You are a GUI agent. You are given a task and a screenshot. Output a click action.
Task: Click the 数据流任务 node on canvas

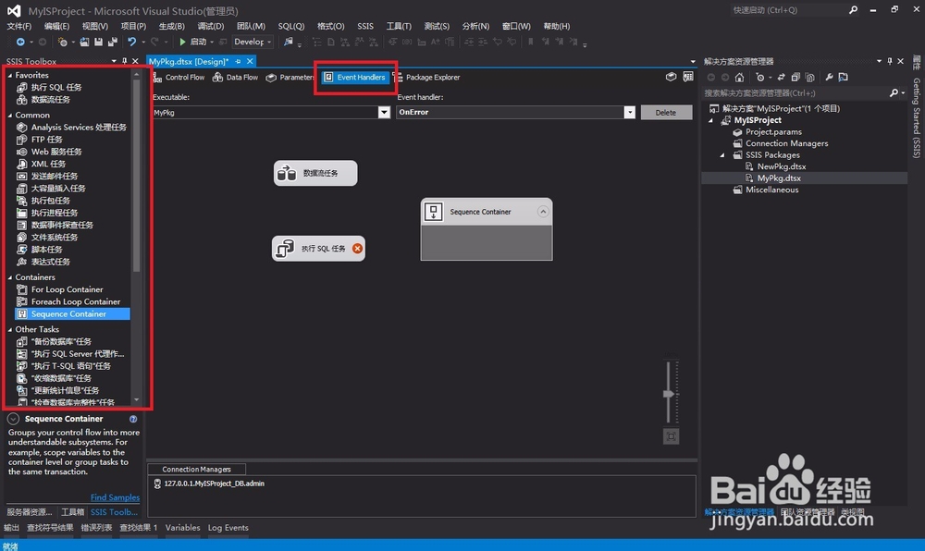click(315, 173)
